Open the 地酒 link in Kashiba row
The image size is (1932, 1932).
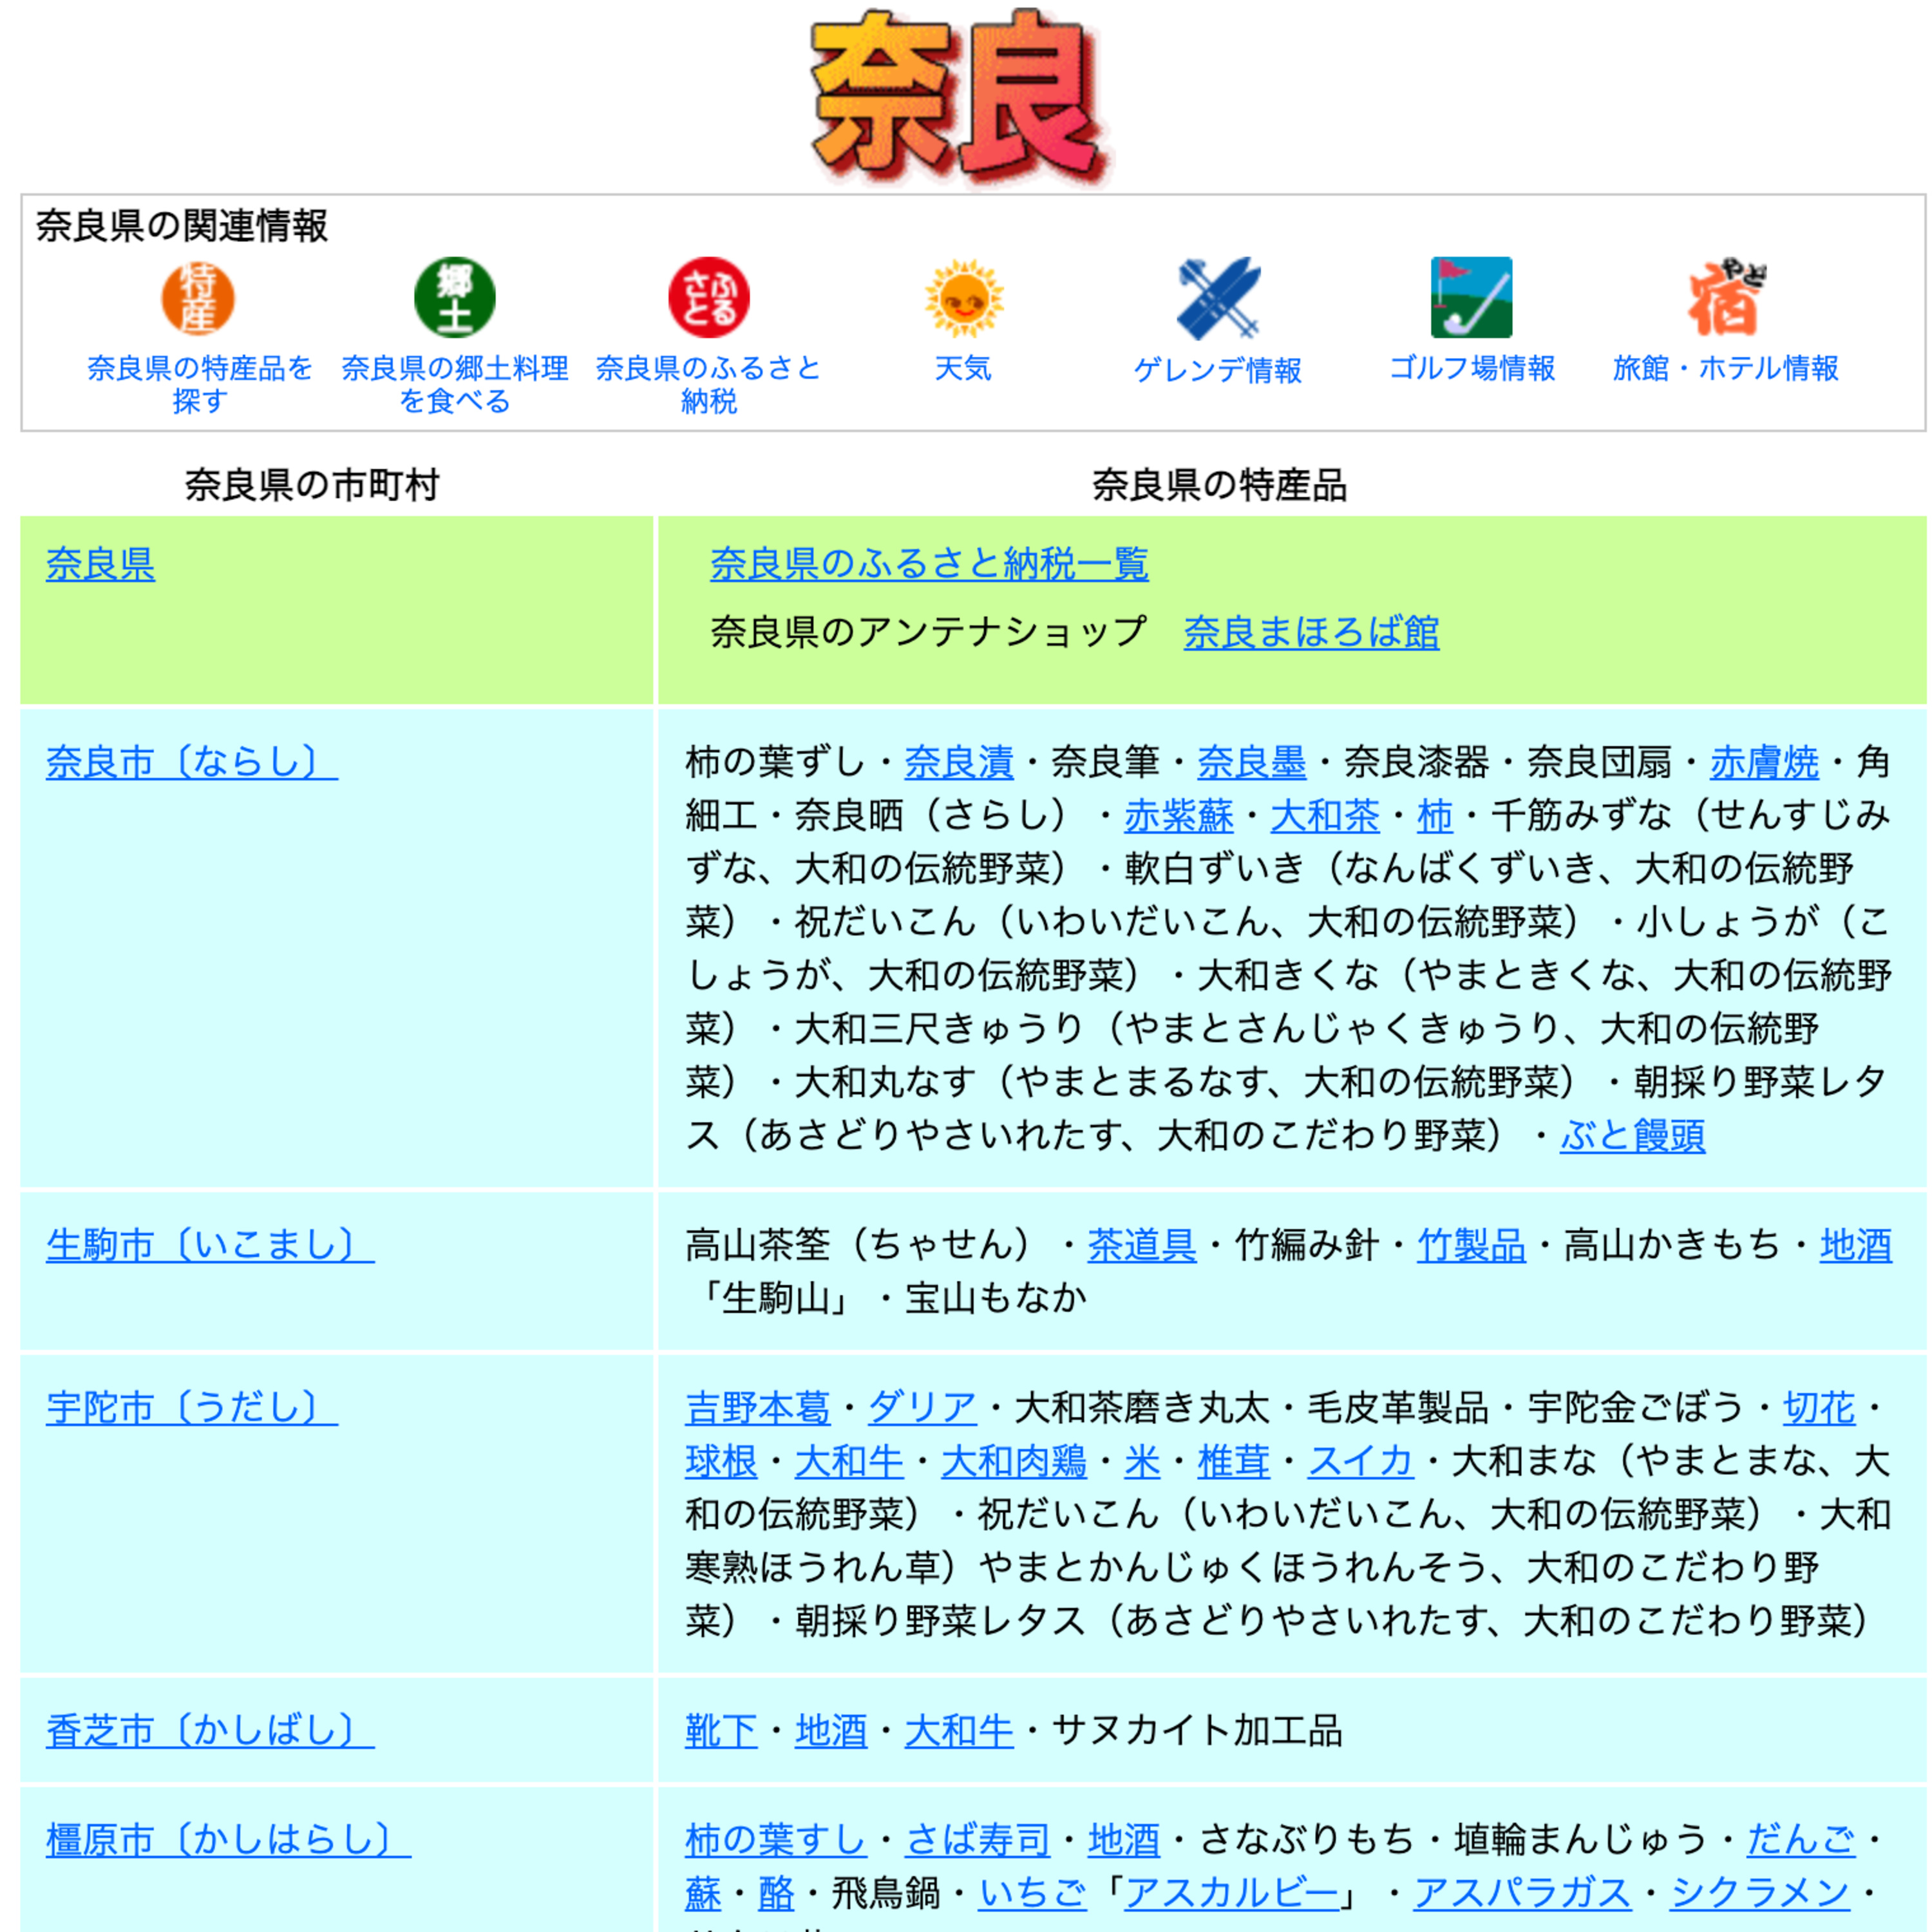pos(831,1731)
